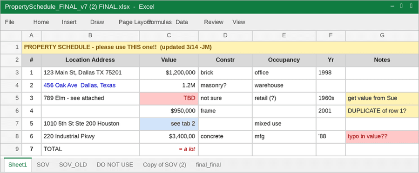
Task: Select the see tab 2 cell
Action: [169, 124]
